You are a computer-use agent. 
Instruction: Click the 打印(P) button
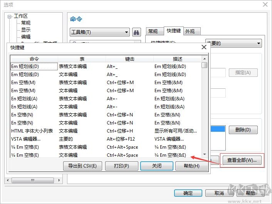tap(121, 166)
